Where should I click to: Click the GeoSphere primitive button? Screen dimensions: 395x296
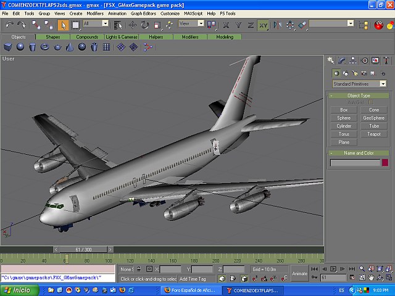point(374,118)
